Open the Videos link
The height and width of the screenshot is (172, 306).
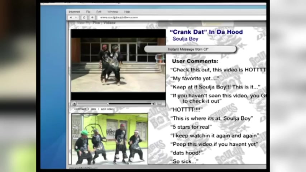(109, 23)
